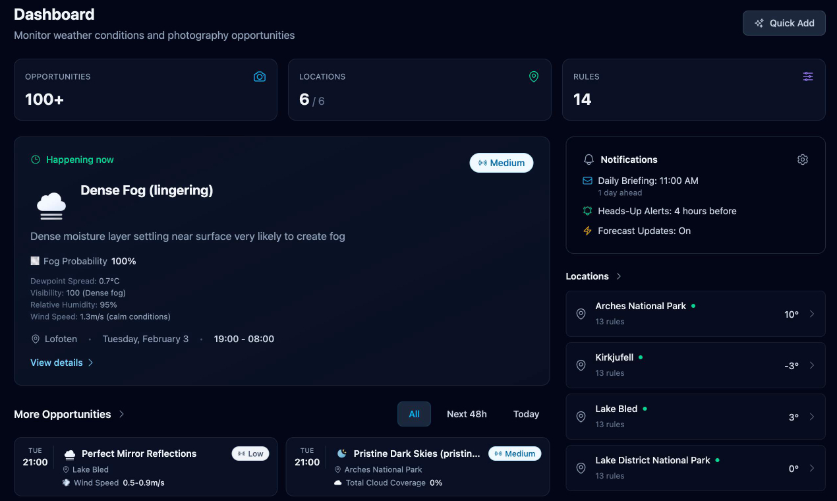Viewport: 837px width, 501px height.
Task: Click the bell icon beside Notifications
Action: (x=589, y=160)
